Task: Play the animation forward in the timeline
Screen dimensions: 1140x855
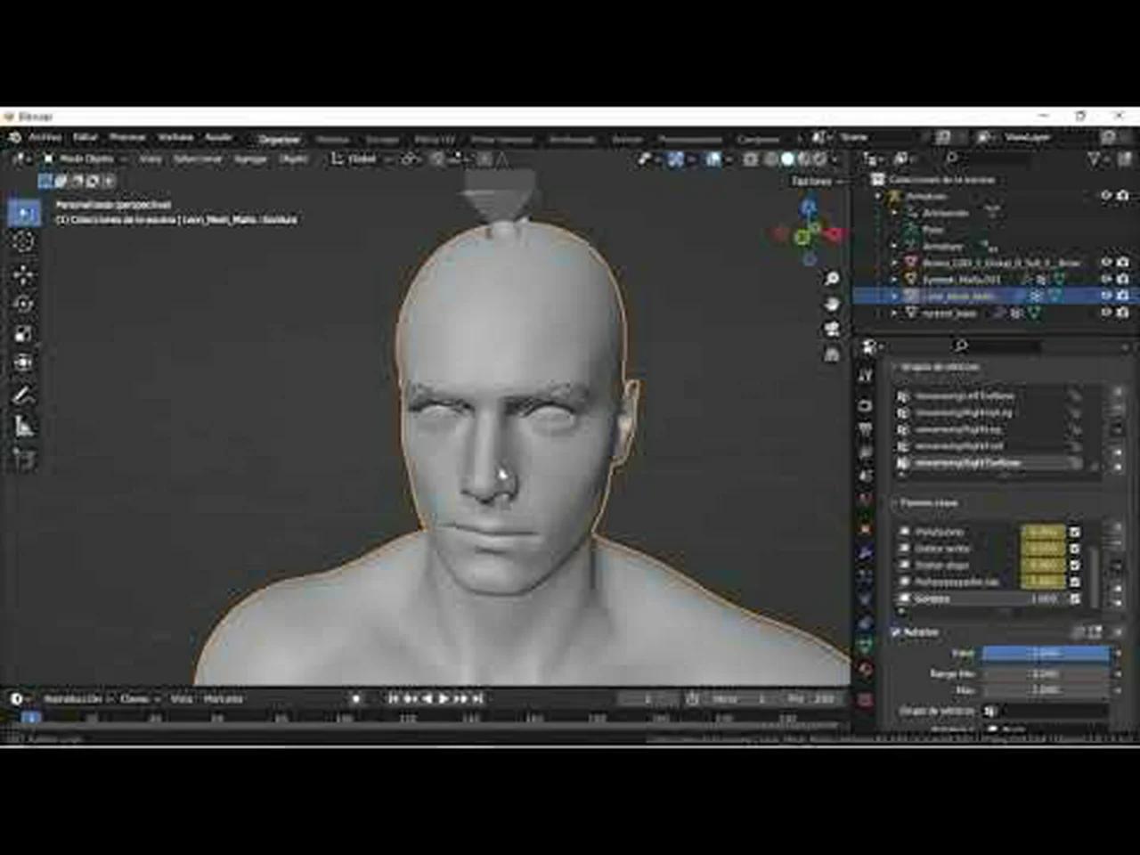Action: 444,699
